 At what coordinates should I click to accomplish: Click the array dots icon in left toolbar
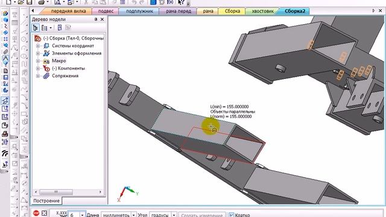5,39
